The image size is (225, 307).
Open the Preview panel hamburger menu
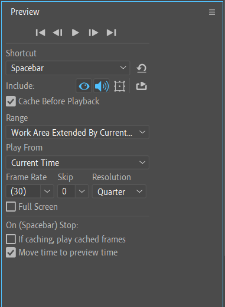[x=212, y=12]
